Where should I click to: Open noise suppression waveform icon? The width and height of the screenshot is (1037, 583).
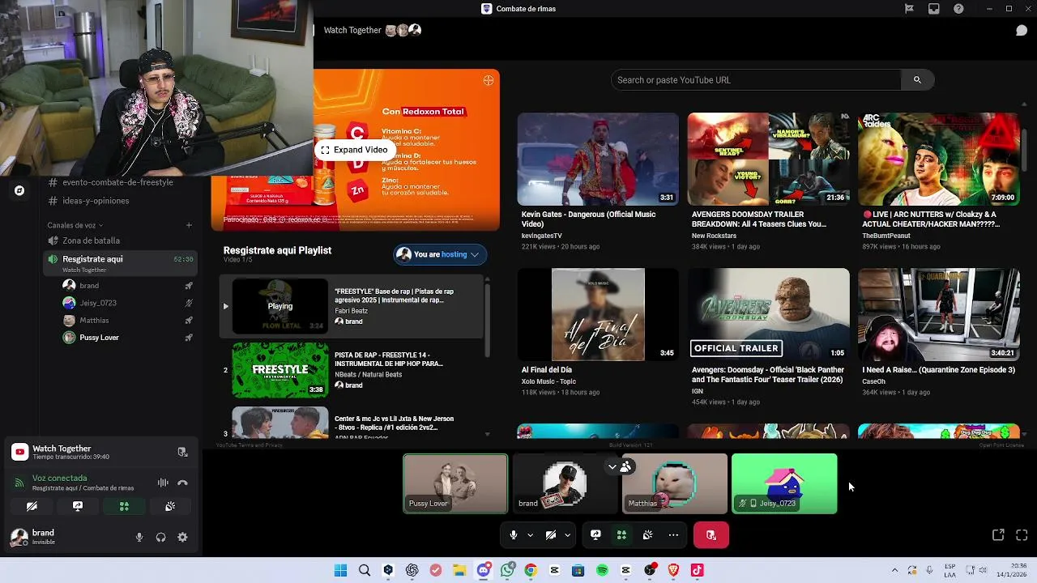coord(163,483)
